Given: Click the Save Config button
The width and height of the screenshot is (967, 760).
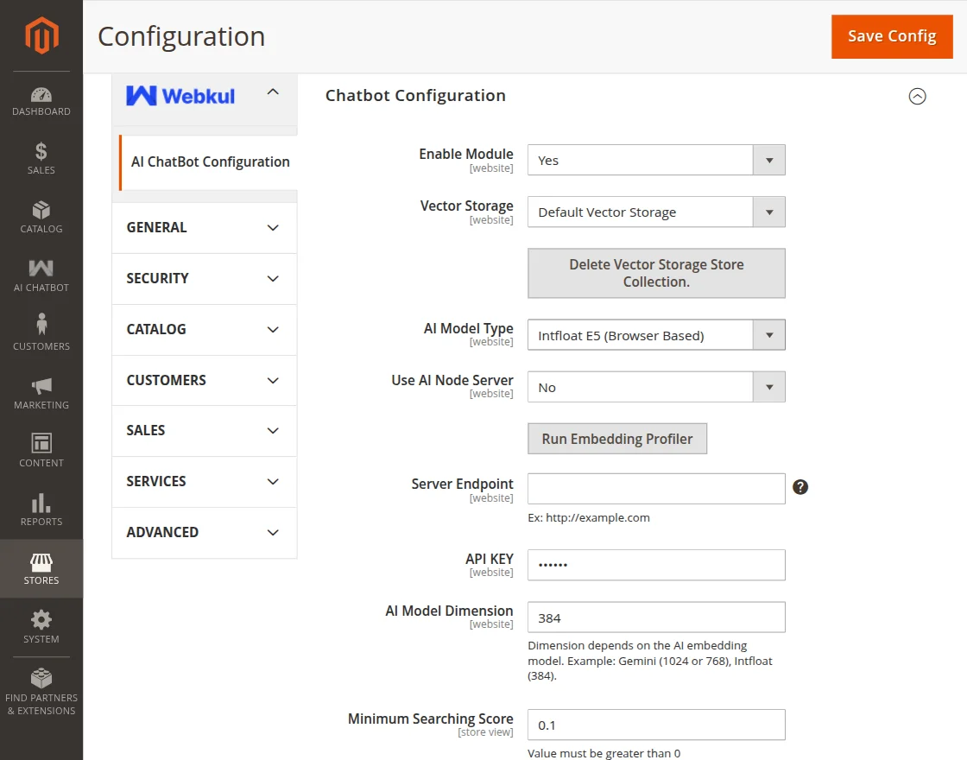Looking at the screenshot, I should point(892,36).
